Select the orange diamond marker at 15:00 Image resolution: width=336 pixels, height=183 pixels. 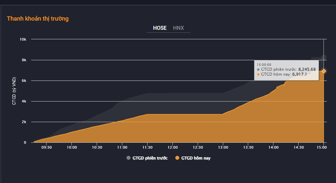coord(324,71)
